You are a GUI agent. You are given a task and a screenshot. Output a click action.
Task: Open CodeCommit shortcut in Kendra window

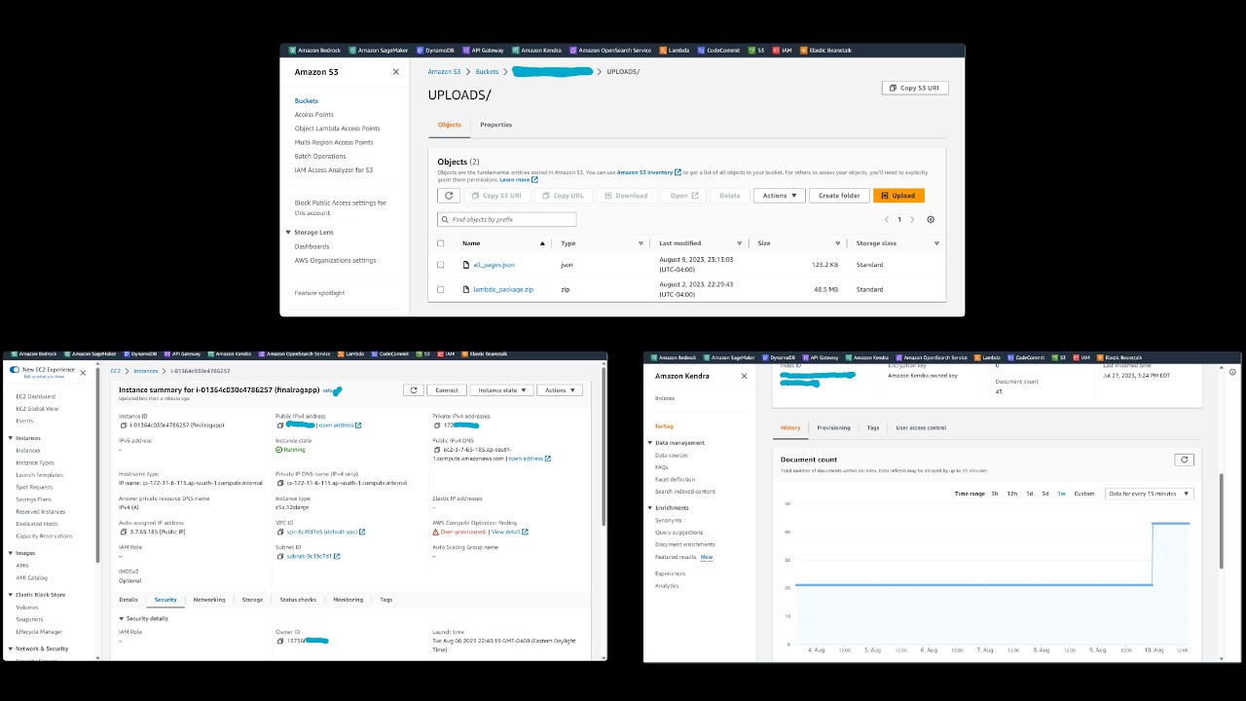tap(1024, 358)
